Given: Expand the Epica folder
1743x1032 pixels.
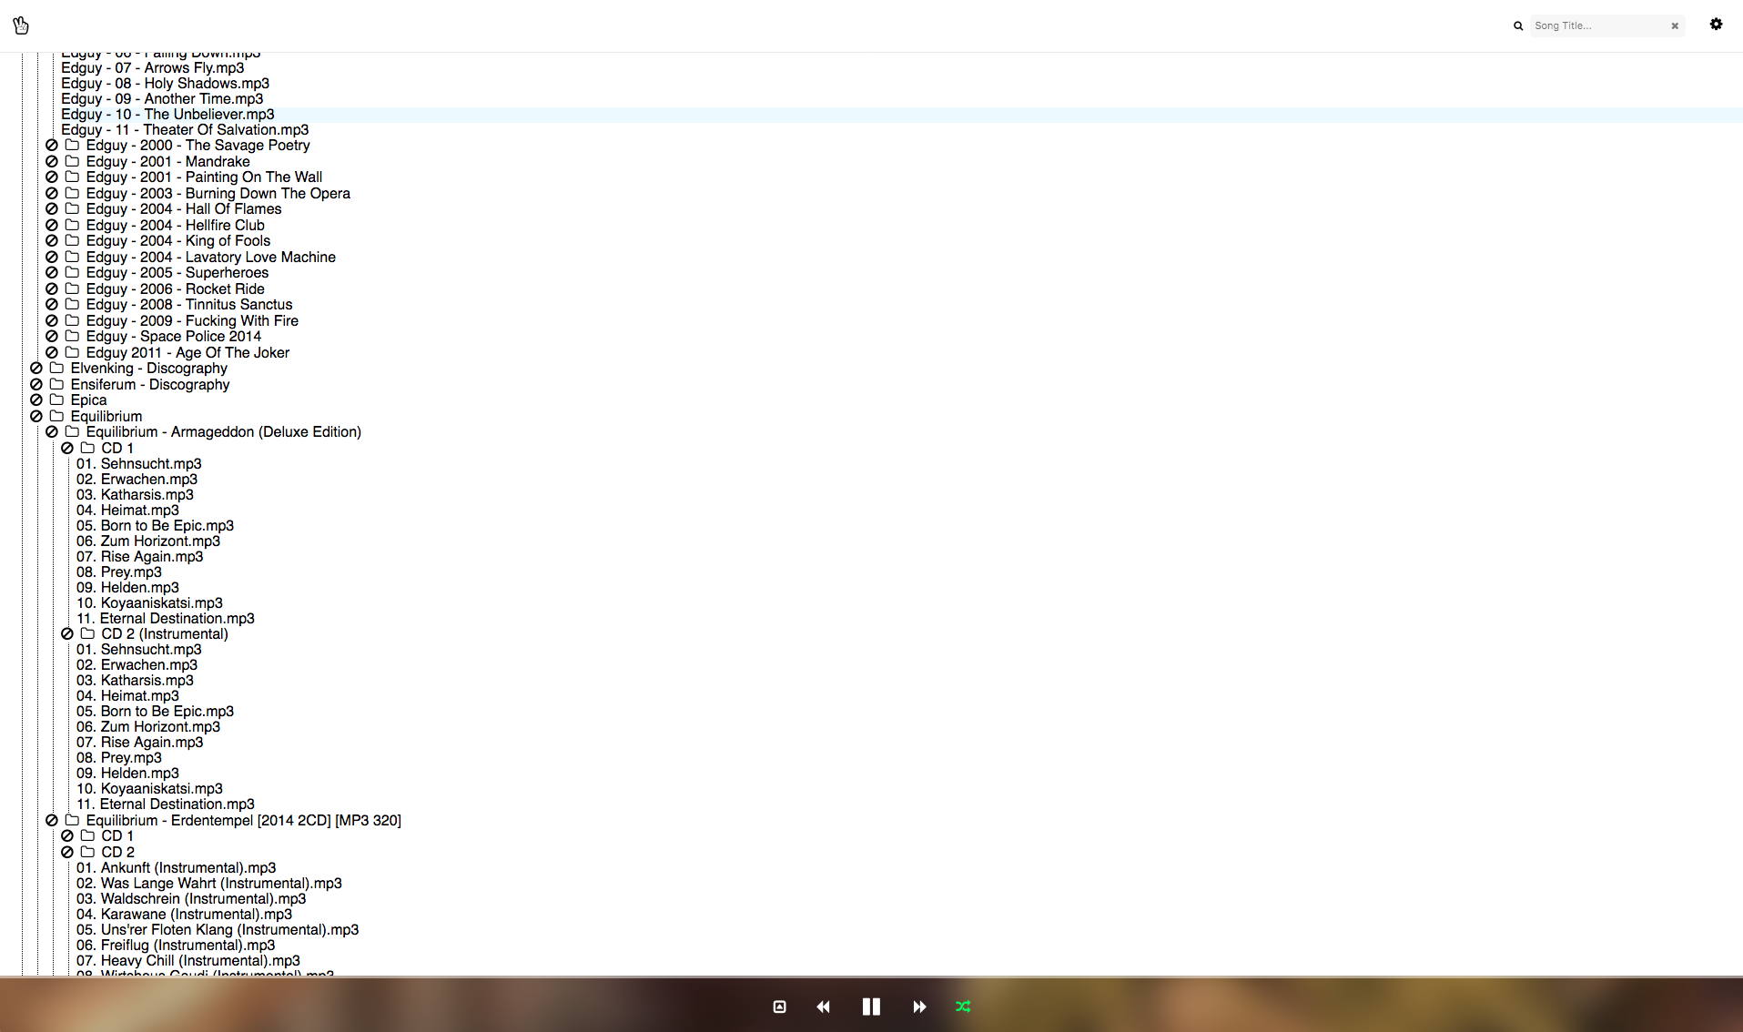Looking at the screenshot, I should click(x=88, y=400).
